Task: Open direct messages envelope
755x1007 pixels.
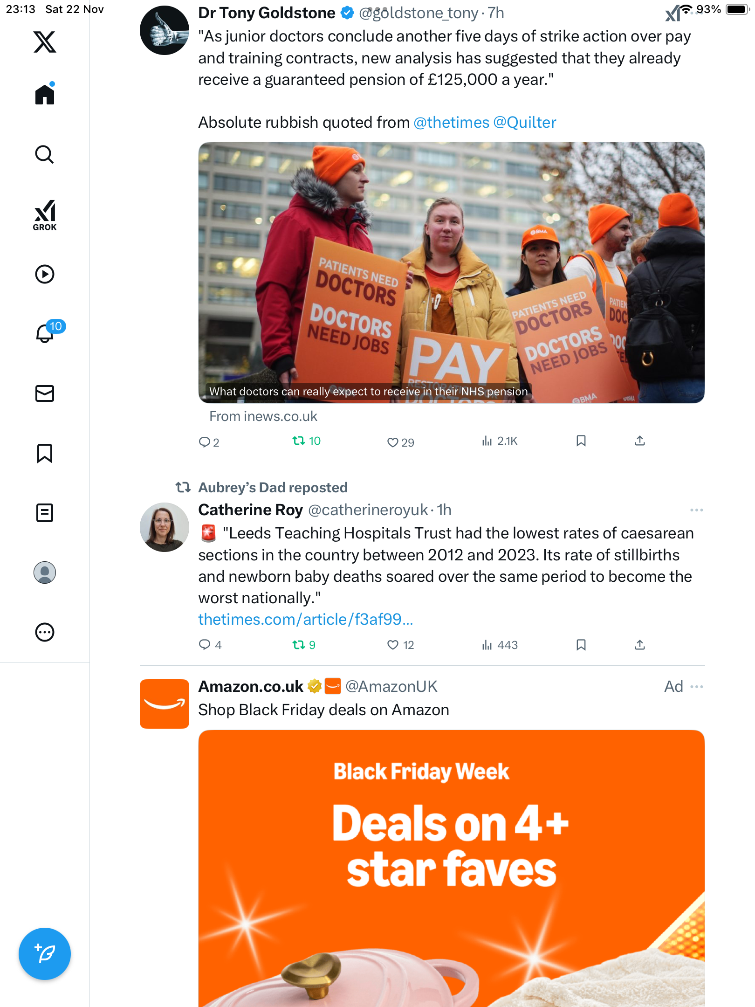Action: point(45,393)
